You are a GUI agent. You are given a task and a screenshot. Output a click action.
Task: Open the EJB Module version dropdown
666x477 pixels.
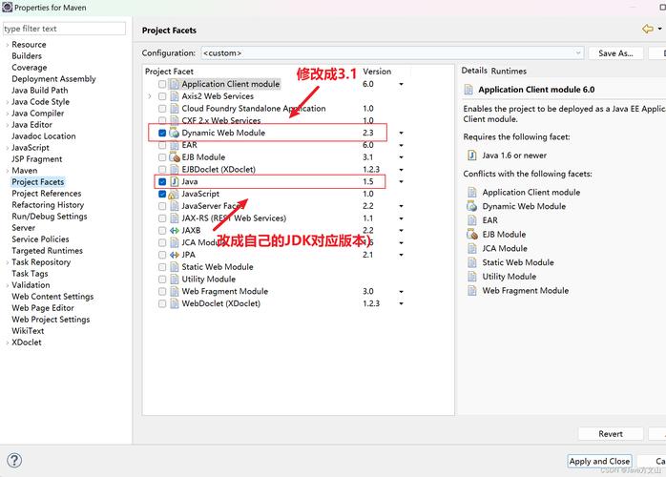pos(401,157)
